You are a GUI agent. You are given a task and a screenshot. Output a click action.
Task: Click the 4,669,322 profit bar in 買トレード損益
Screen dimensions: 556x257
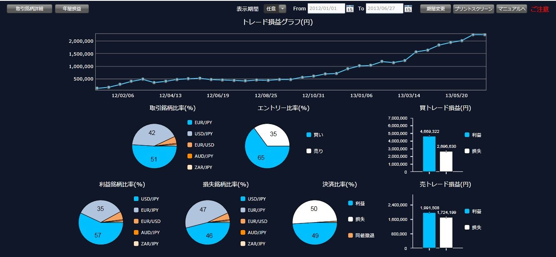coord(429,154)
